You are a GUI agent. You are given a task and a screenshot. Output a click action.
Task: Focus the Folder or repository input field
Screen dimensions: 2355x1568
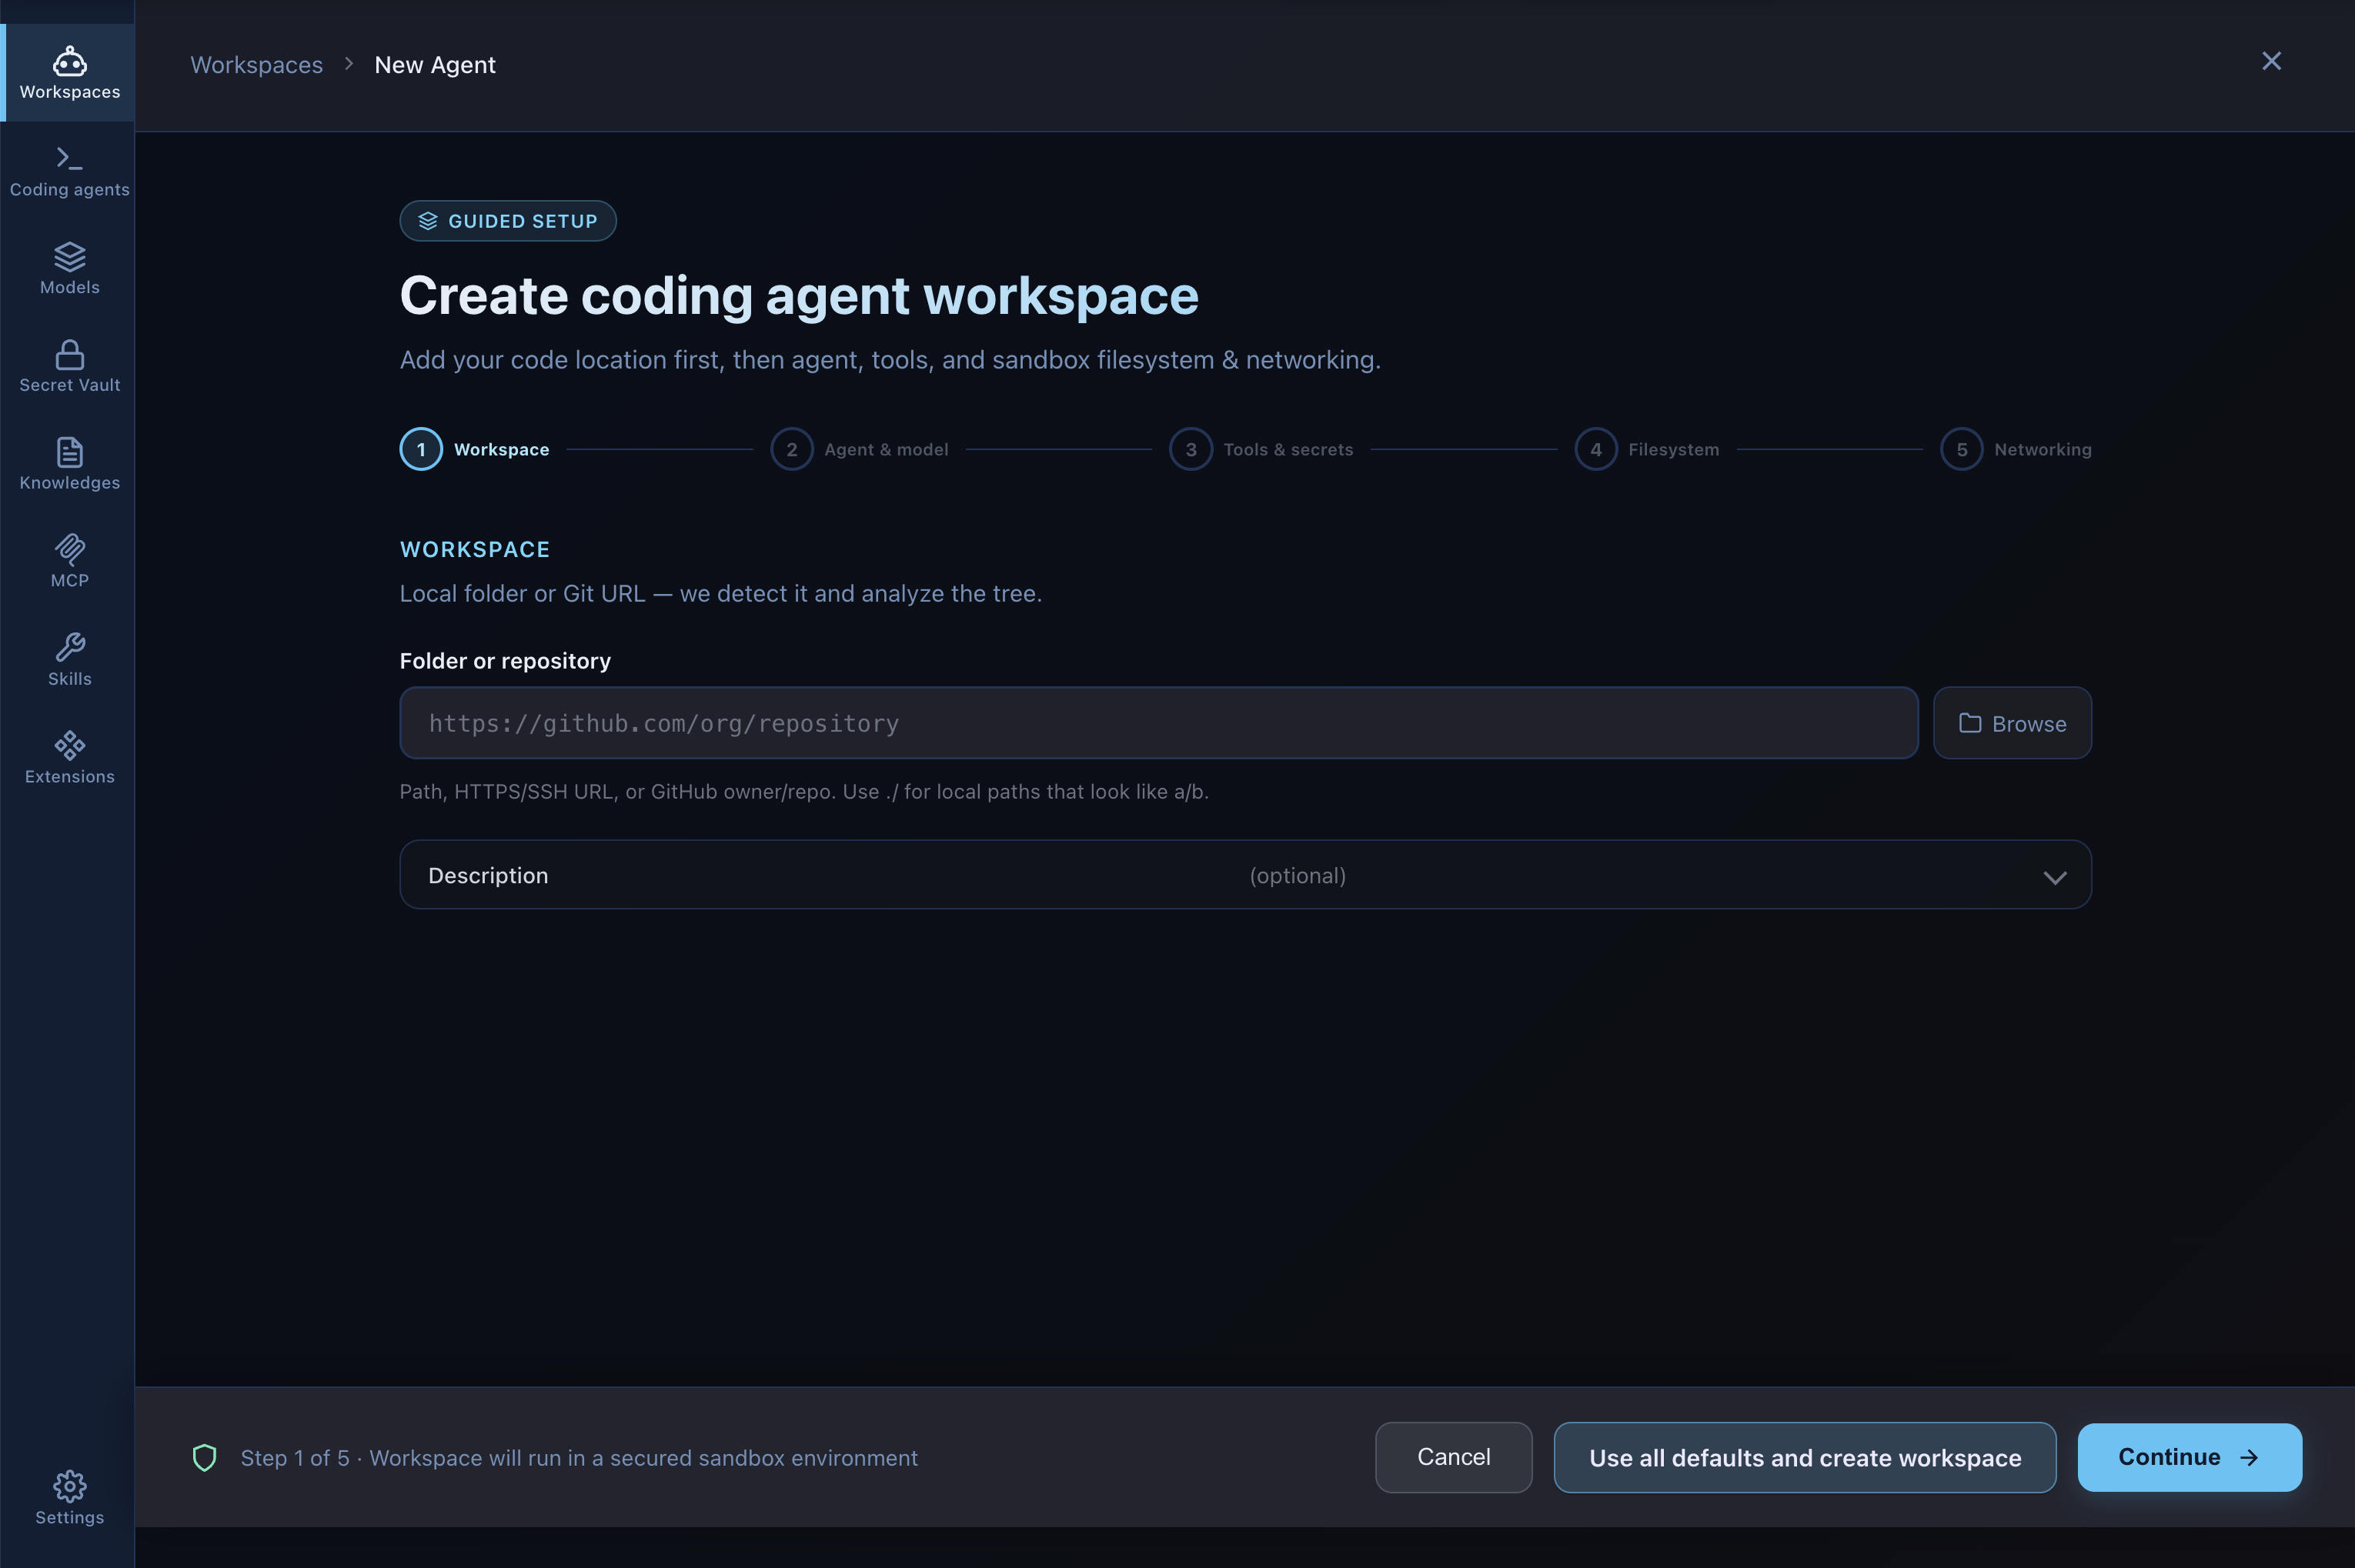tap(1158, 723)
